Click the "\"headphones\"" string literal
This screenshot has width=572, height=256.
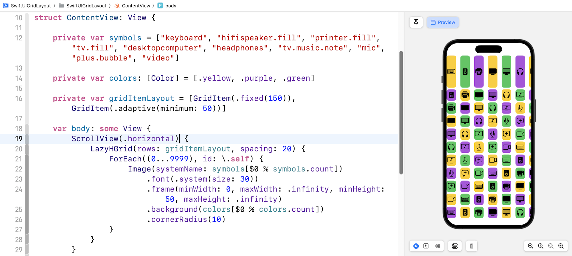coord(240,48)
